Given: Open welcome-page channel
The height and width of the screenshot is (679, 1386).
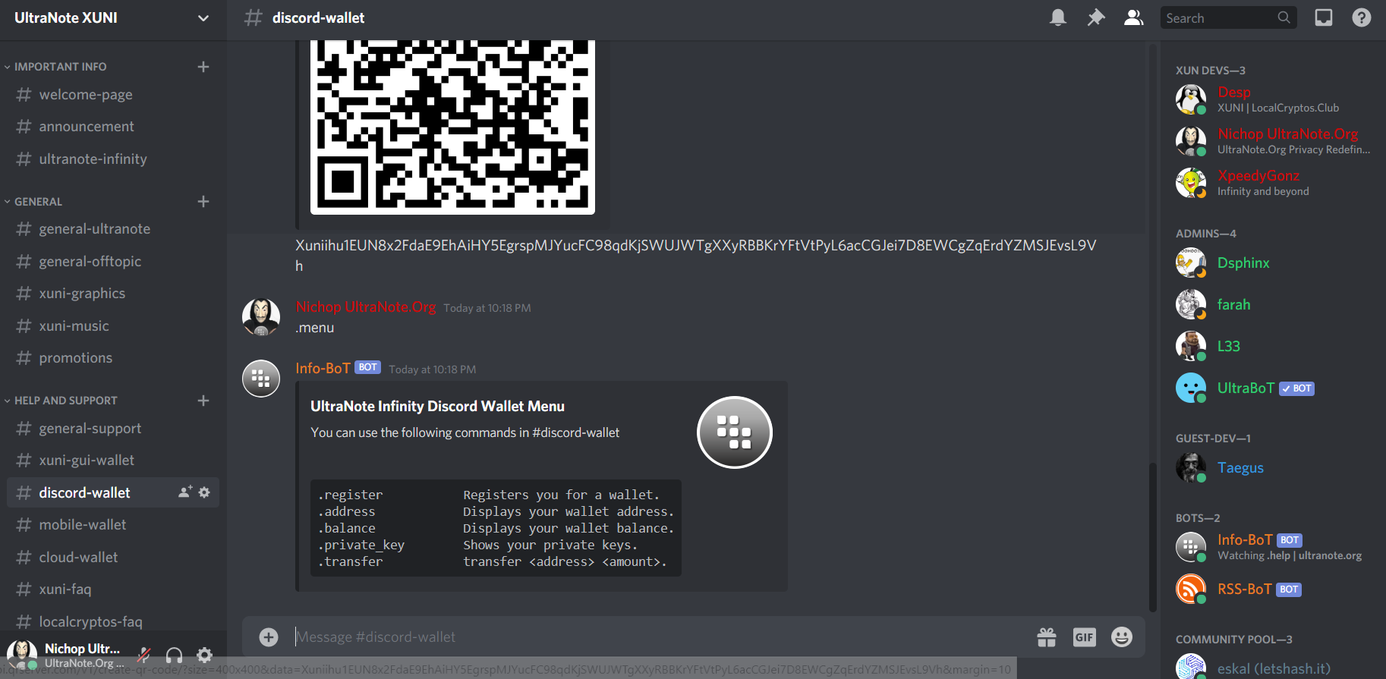Looking at the screenshot, I should pyautogui.click(x=112, y=95).
